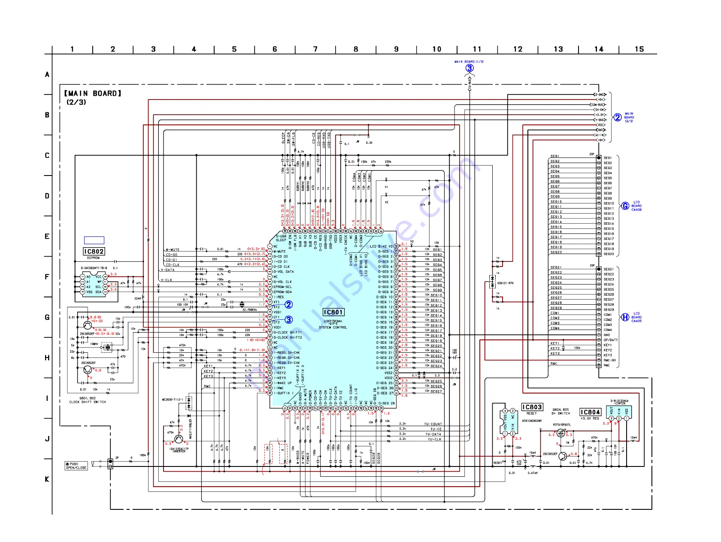Image resolution: width=721 pixels, height=542 pixels.
Task: Click the OP/BATT connector pin label
Action: click(611, 340)
